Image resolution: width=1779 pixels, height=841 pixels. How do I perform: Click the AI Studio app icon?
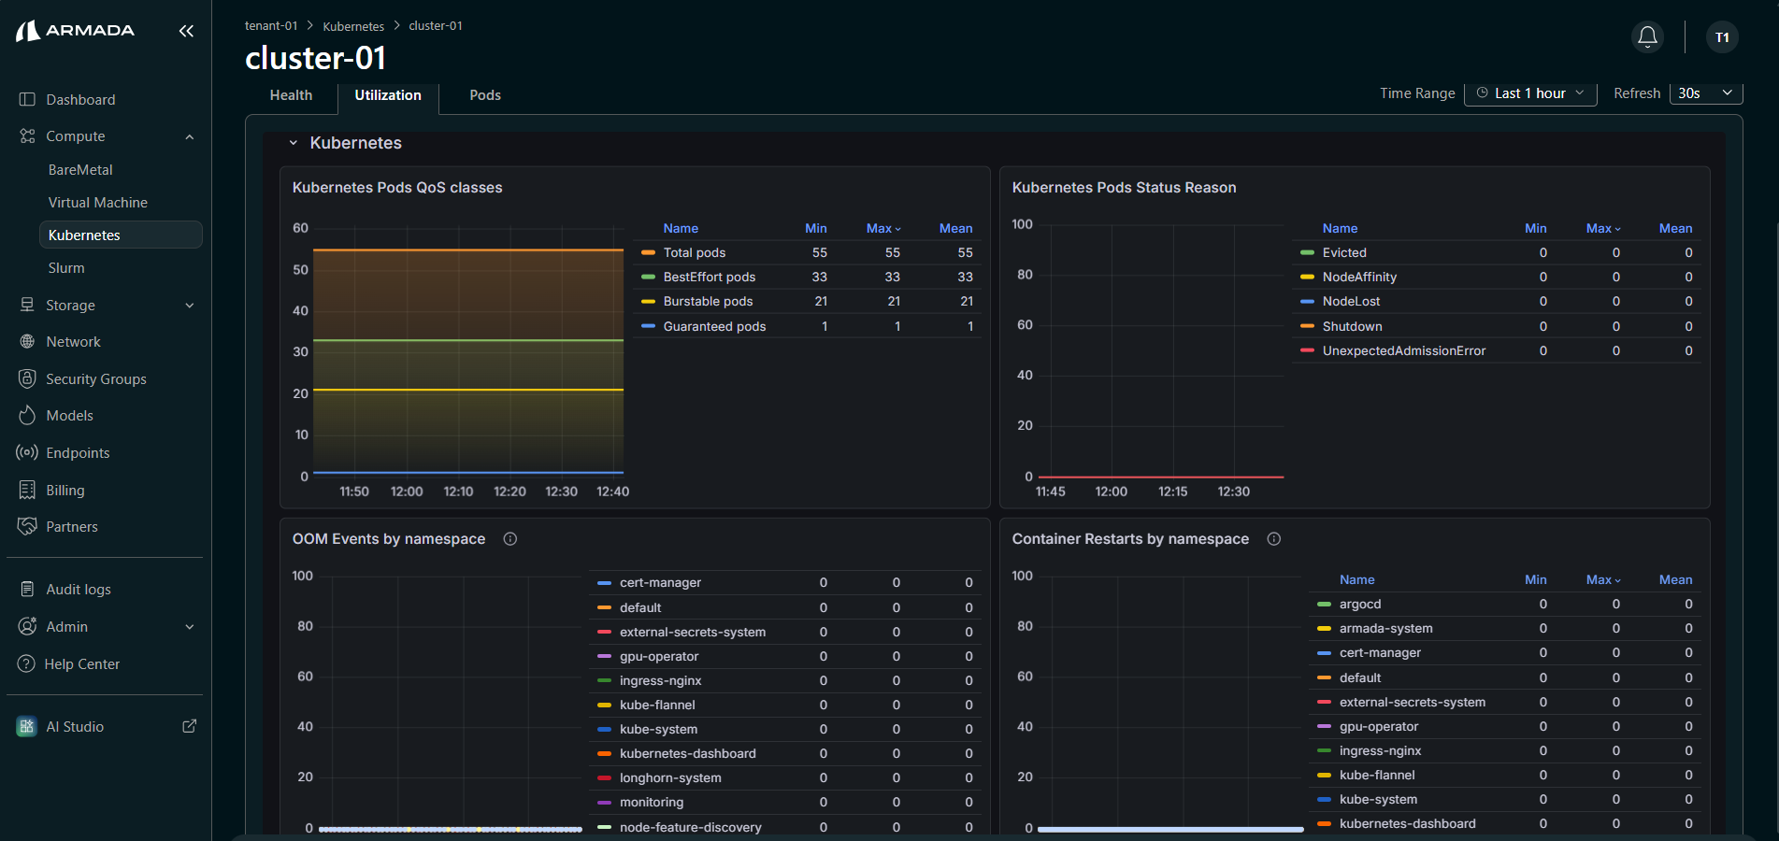(27, 726)
